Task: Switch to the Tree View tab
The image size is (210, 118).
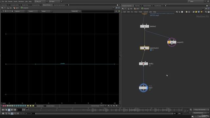Action: point(137,6)
